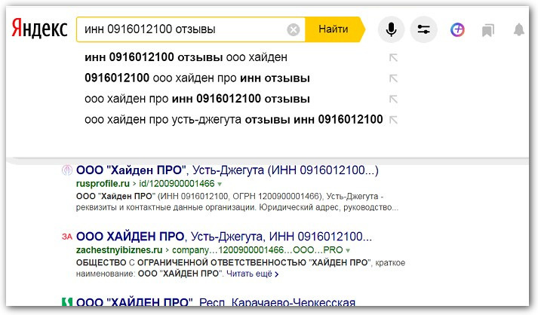
Task: Open the rusprofile result ООО "Хайден ПРО" title
Action: coord(227,170)
